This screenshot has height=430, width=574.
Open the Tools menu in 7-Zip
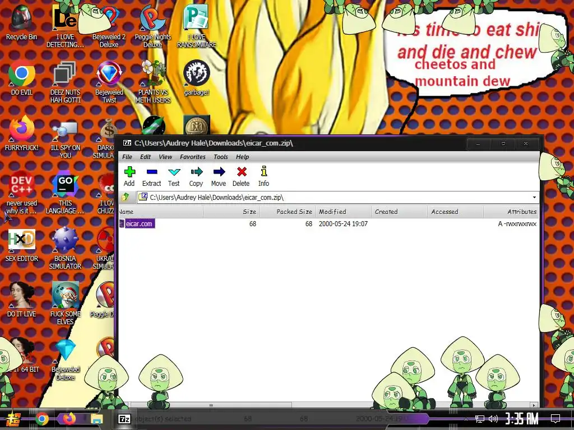point(221,157)
